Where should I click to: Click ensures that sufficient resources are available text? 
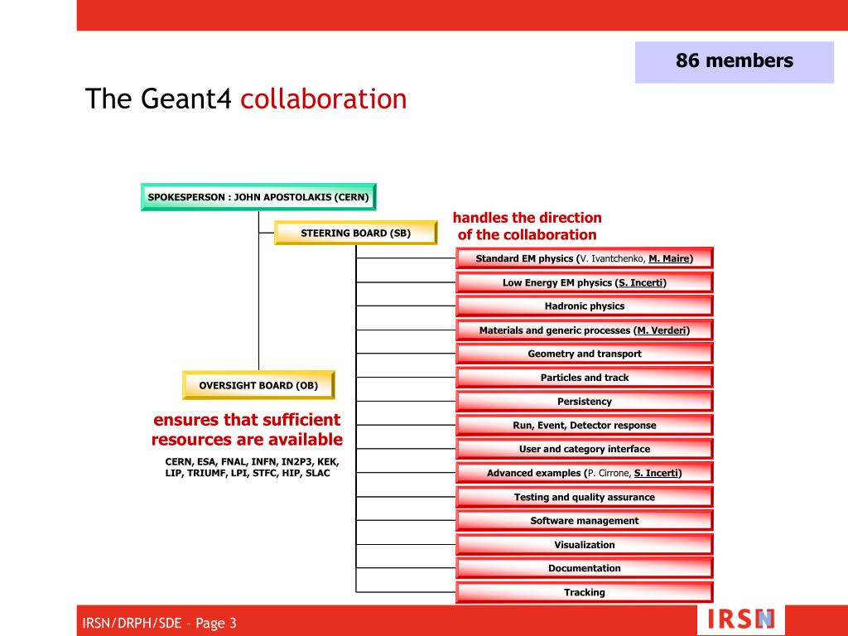click(x=247, y=430)
